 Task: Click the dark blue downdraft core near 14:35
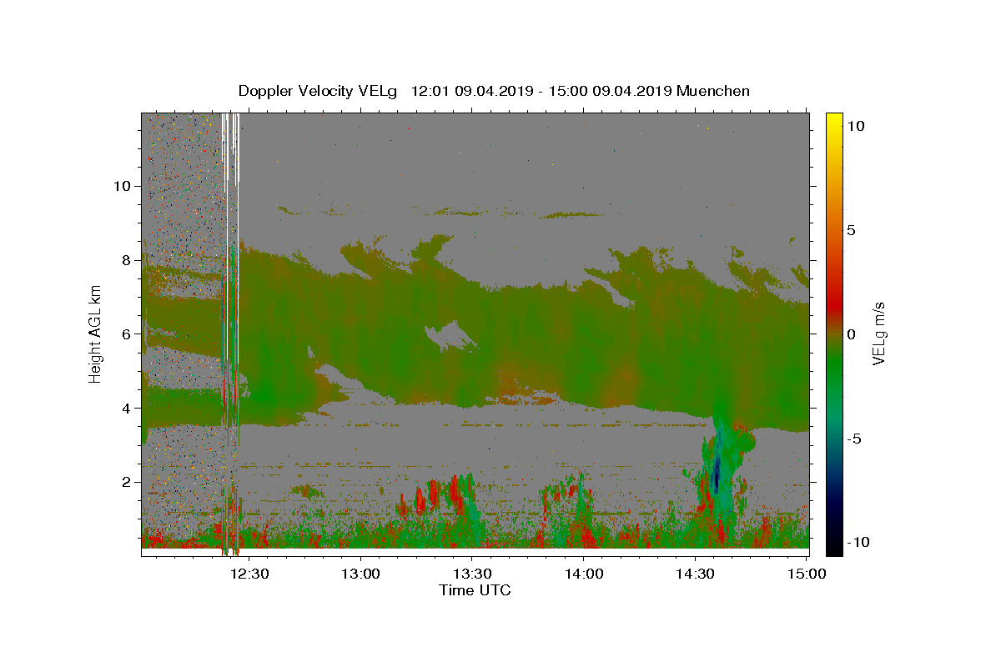point(716,477)
